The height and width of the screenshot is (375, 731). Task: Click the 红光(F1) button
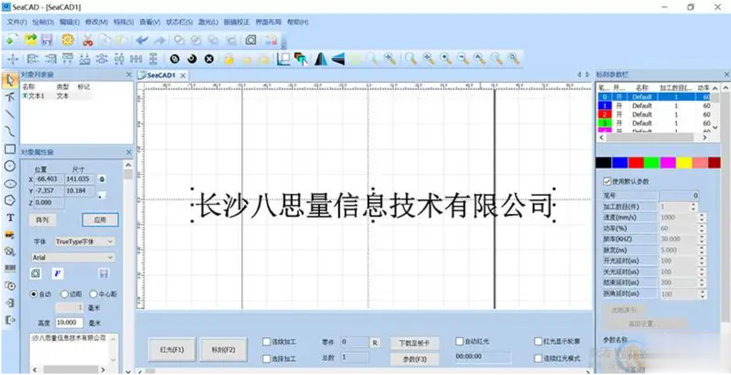tap(172, 349)
